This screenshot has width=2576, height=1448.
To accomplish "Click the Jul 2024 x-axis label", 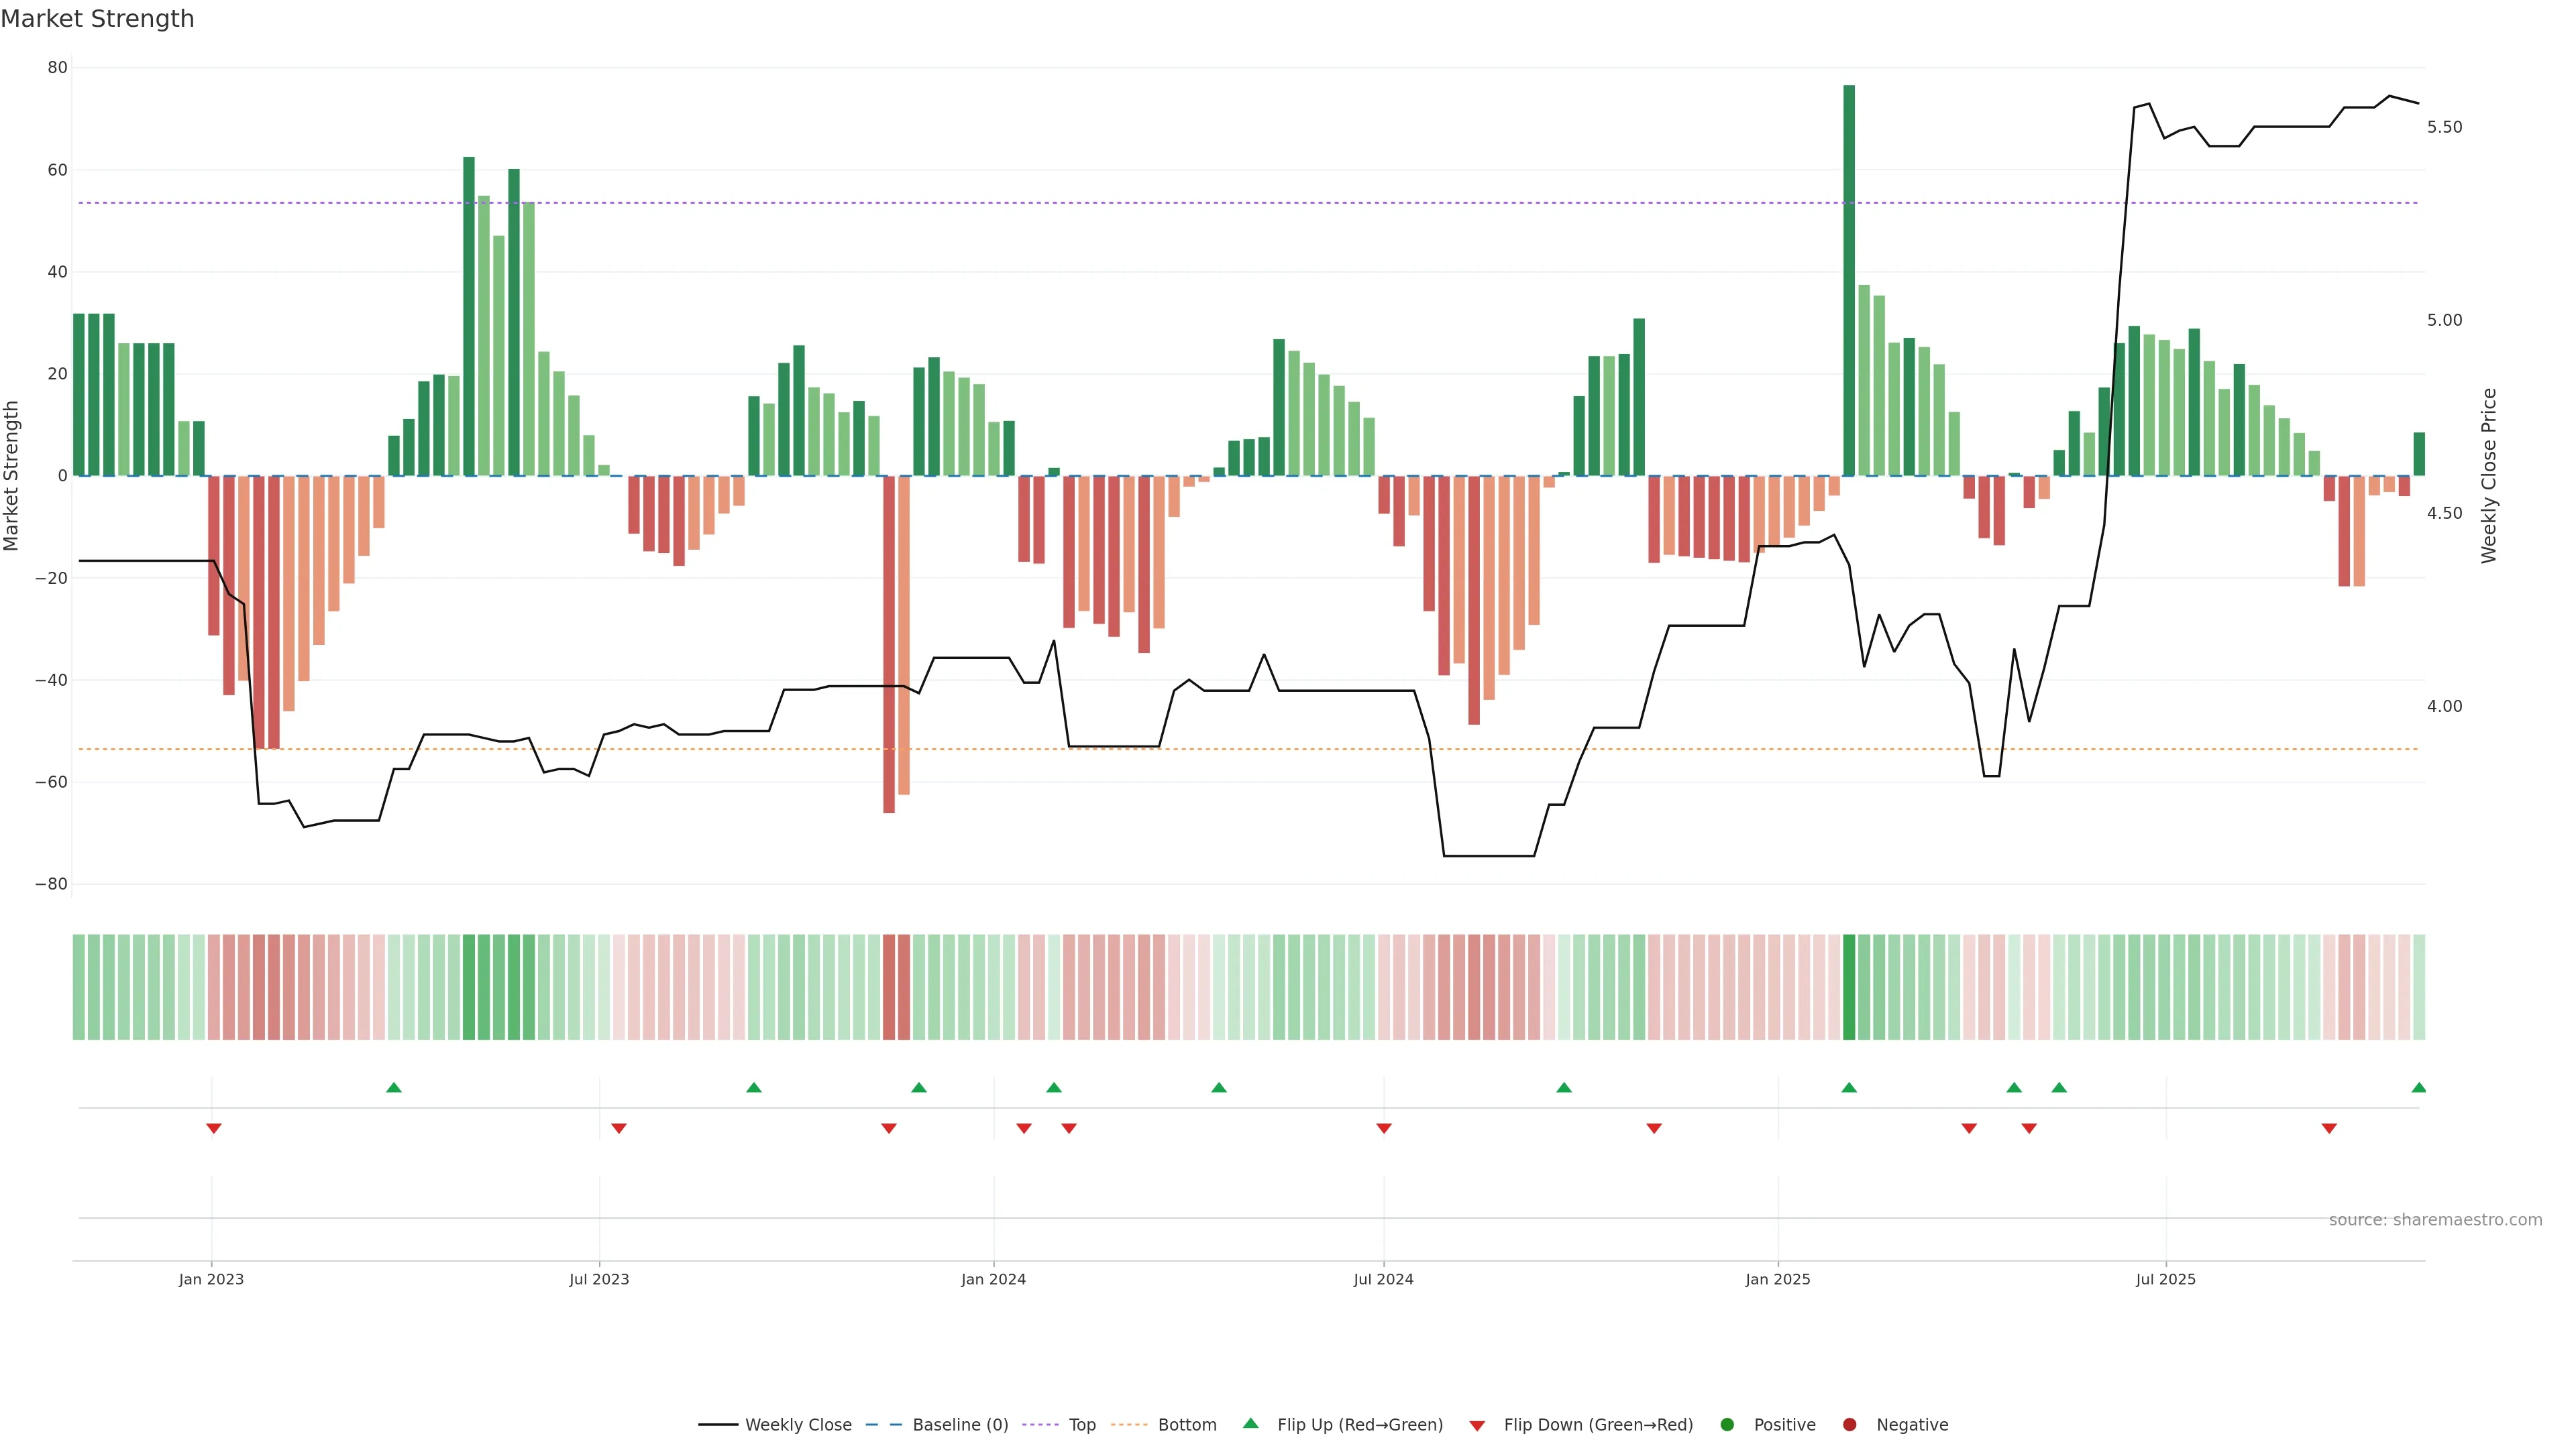I will (1383, 1279).
